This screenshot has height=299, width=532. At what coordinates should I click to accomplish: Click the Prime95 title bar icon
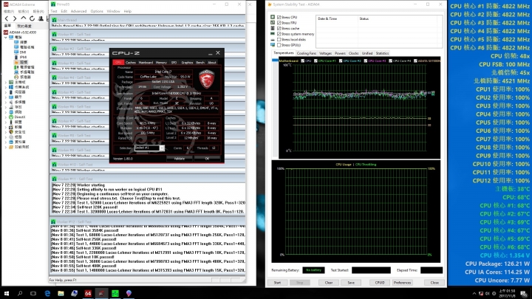tap(53, 4)
